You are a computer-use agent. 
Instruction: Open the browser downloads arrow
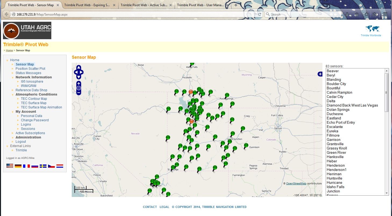347,14
